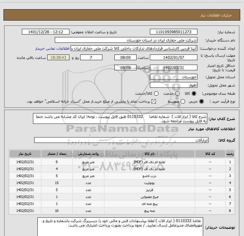Select the پیچ مته ای item name
The image size is (244, 236).
point(149,204)
